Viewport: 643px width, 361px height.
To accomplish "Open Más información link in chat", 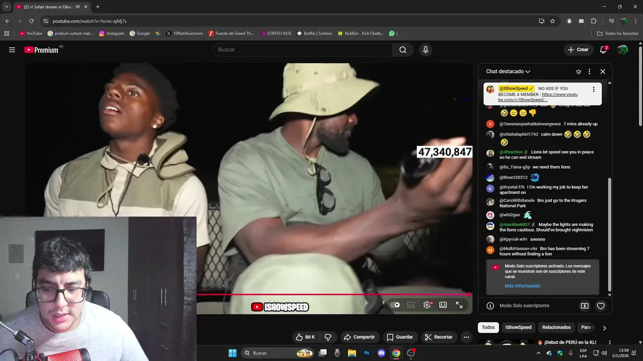I will 522,286.
